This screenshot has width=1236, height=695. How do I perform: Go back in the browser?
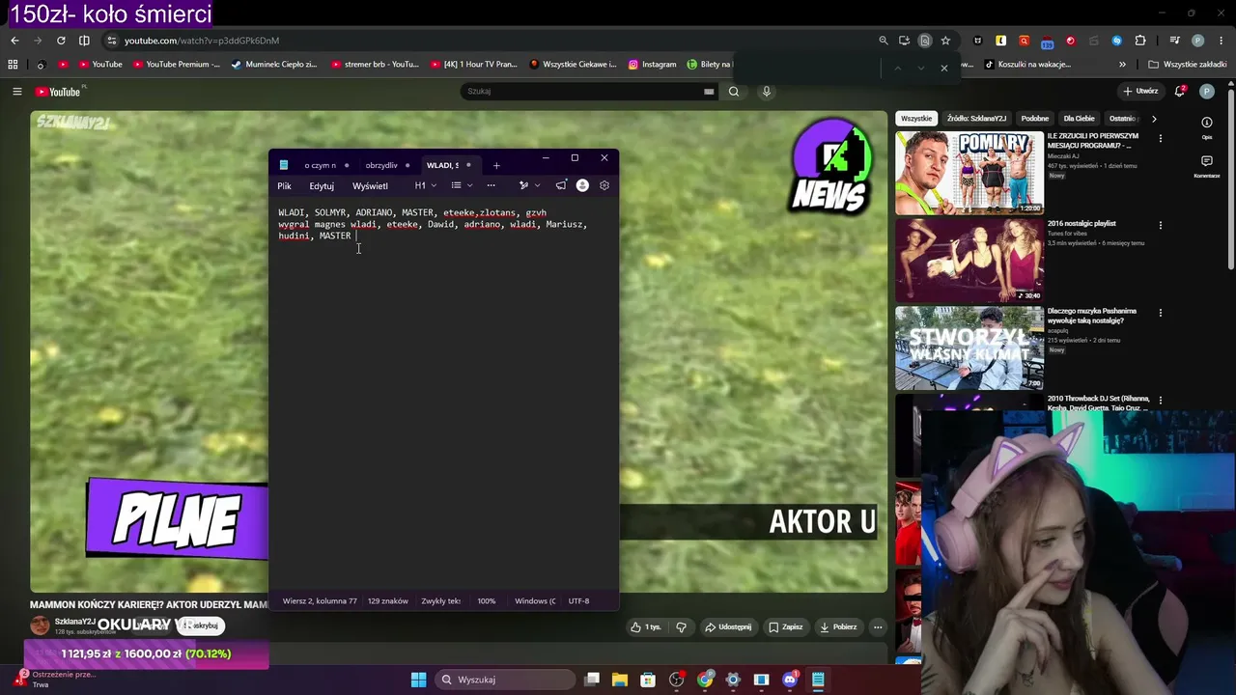14,41
